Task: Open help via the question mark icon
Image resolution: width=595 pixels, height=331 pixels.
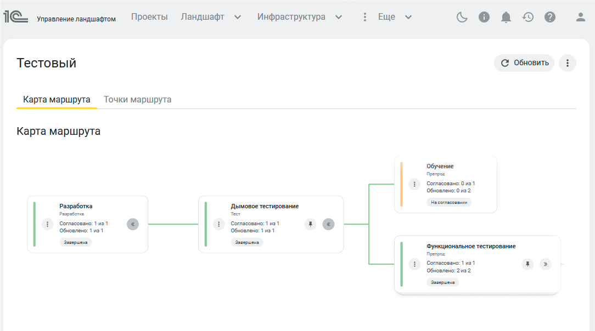Action: point(550,17)
